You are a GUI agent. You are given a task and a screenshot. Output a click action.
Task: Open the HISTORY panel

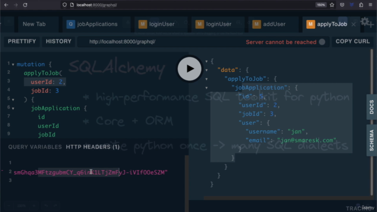pyautogui.click(x=58, y=41)
